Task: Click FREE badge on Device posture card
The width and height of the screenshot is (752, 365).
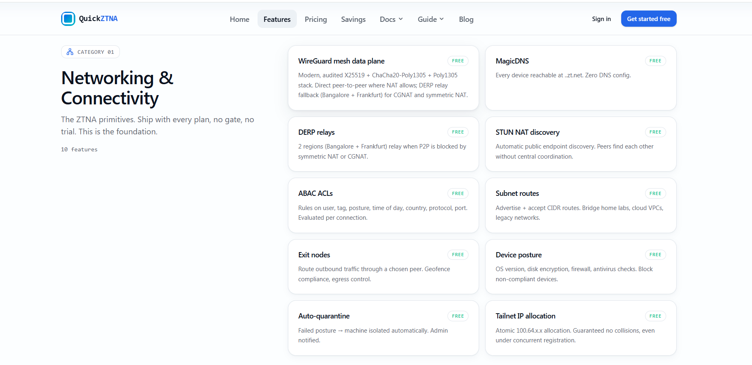Action: coord(655,255)
